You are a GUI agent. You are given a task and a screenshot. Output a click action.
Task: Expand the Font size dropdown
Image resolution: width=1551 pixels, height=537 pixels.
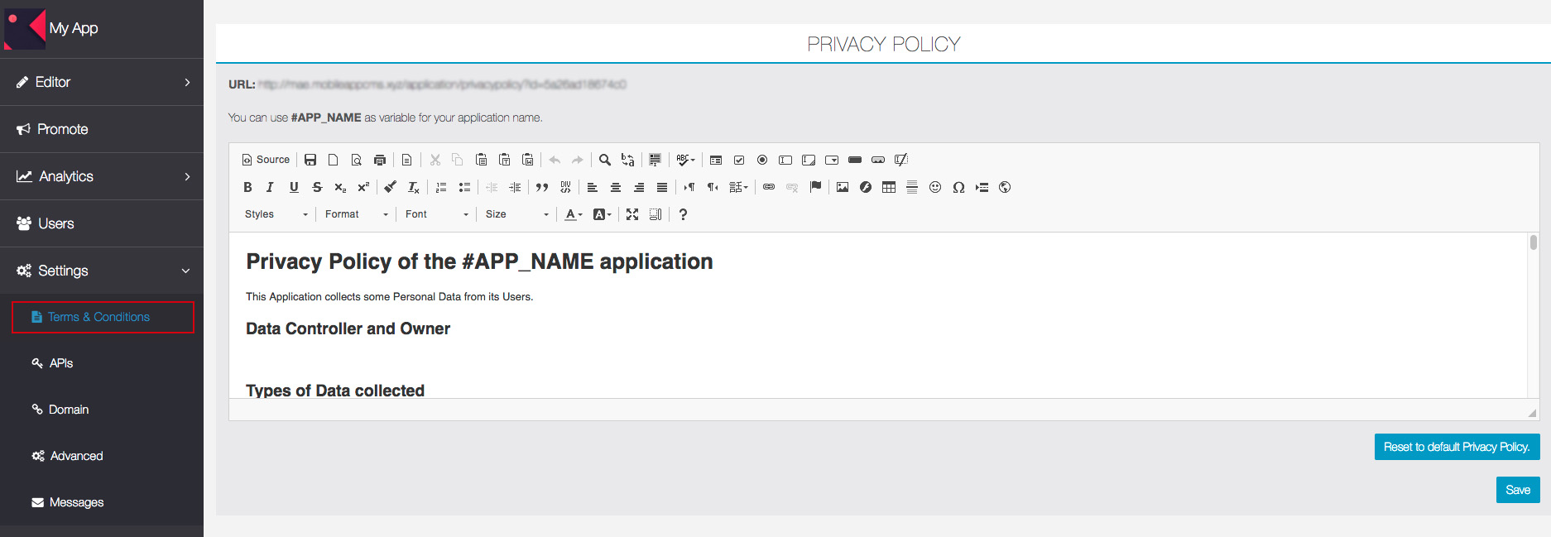pos(516,214)
